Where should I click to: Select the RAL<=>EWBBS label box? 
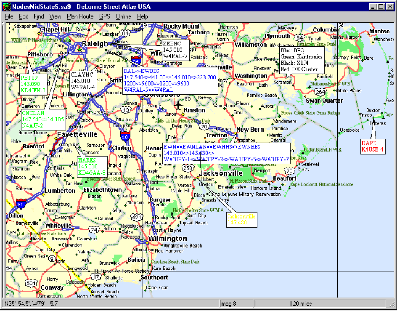170,81
